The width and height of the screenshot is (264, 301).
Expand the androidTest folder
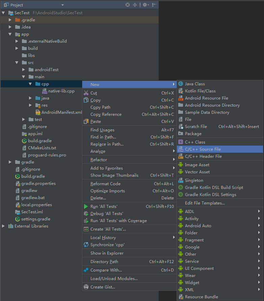(x=24, y=69)
